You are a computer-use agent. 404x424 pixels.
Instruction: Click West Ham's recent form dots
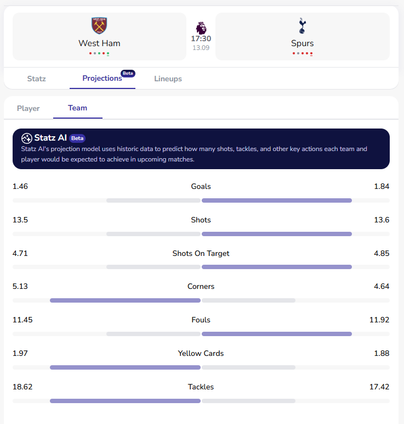coord(99,53)
